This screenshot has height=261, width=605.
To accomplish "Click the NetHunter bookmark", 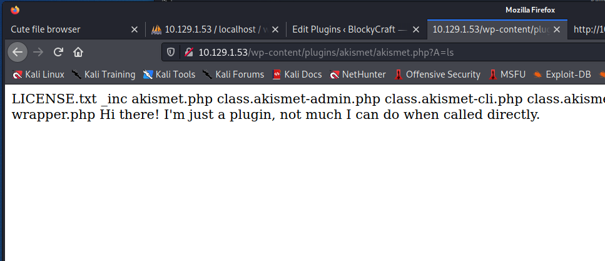I will pyautogui.click(x=358, y=74).
